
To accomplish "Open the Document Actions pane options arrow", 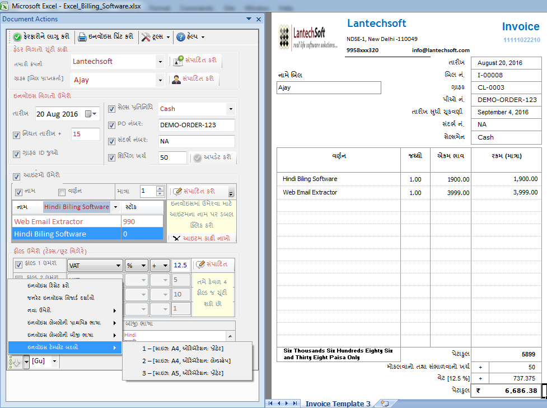I will (249, 19).
